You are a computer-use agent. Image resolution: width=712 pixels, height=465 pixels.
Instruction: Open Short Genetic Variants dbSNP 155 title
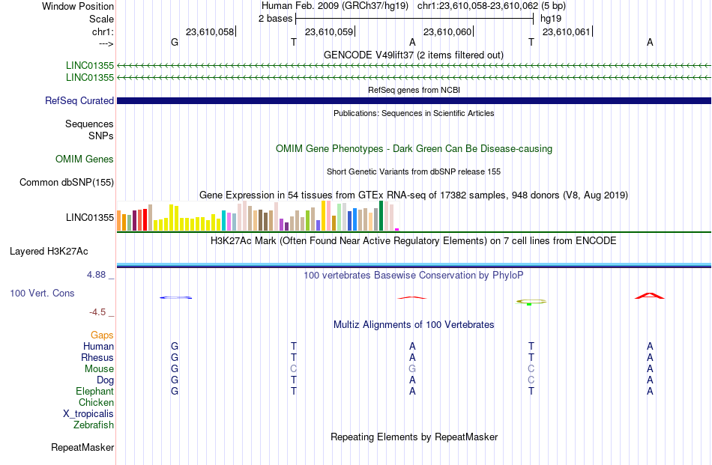click(414, 171)
